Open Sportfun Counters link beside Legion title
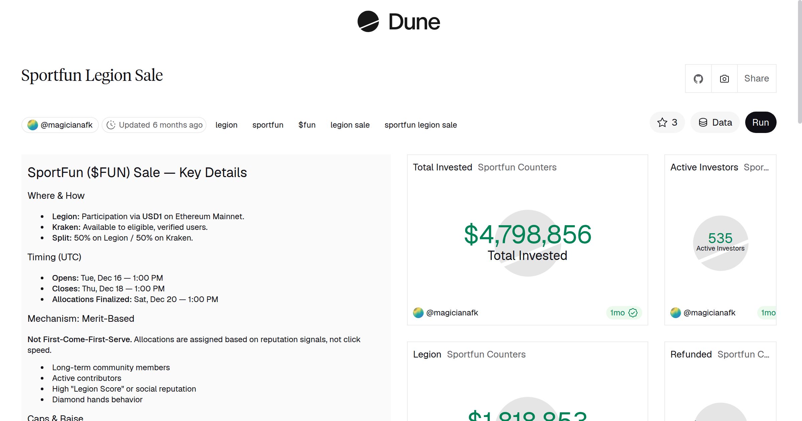Screen dimensions: 802x421 (486, 354)
